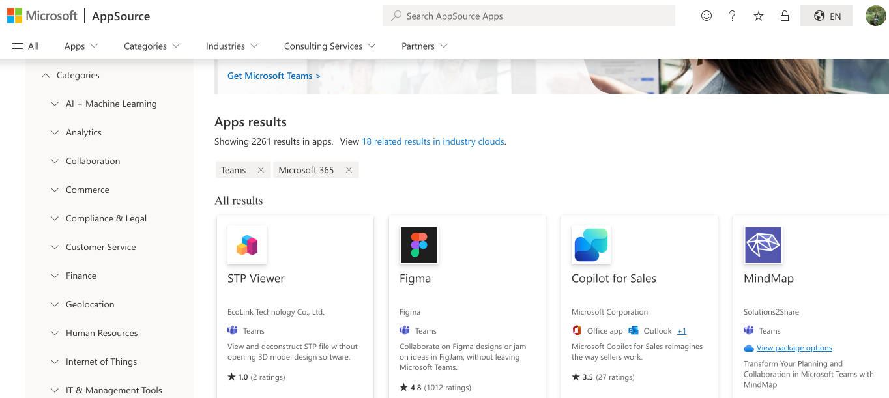Expand the Customer Service category
This screenshot has height=398, width=889.
coord(55,248)
